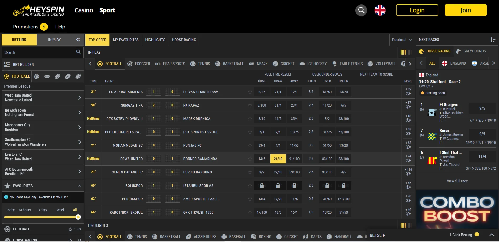Open the Horse Racing top tab
499x242 pixels.
184,40
